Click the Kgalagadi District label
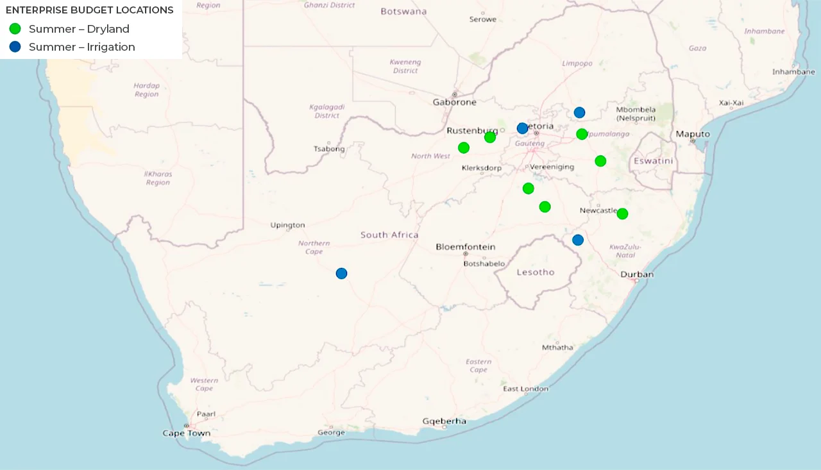821x470 pixels. pyautogui.click(x=327, y=111)
